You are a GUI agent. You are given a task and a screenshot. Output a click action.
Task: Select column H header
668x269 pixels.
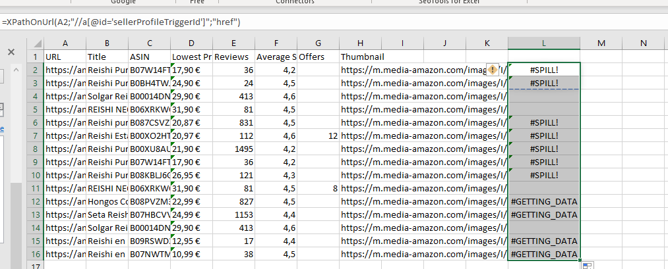361,43
